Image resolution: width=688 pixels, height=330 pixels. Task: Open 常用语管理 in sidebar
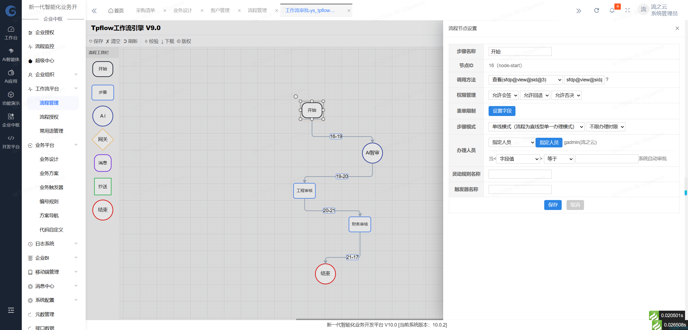coord(51,131)
